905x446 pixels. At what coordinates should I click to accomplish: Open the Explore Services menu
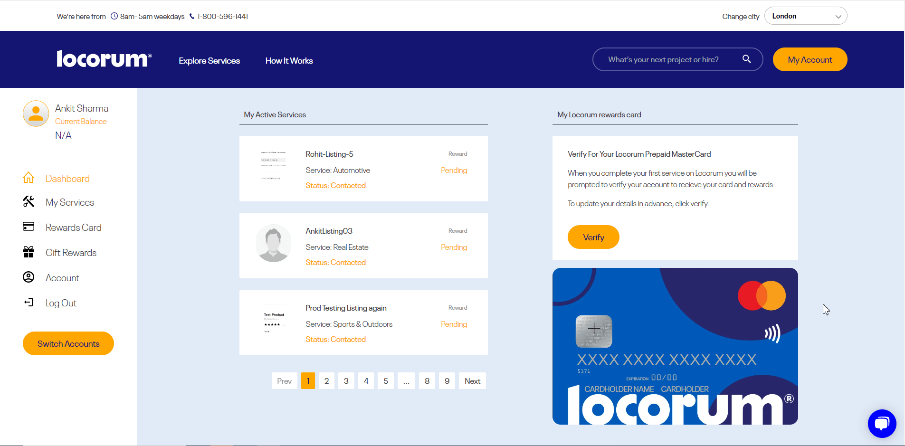click(209, 61)
